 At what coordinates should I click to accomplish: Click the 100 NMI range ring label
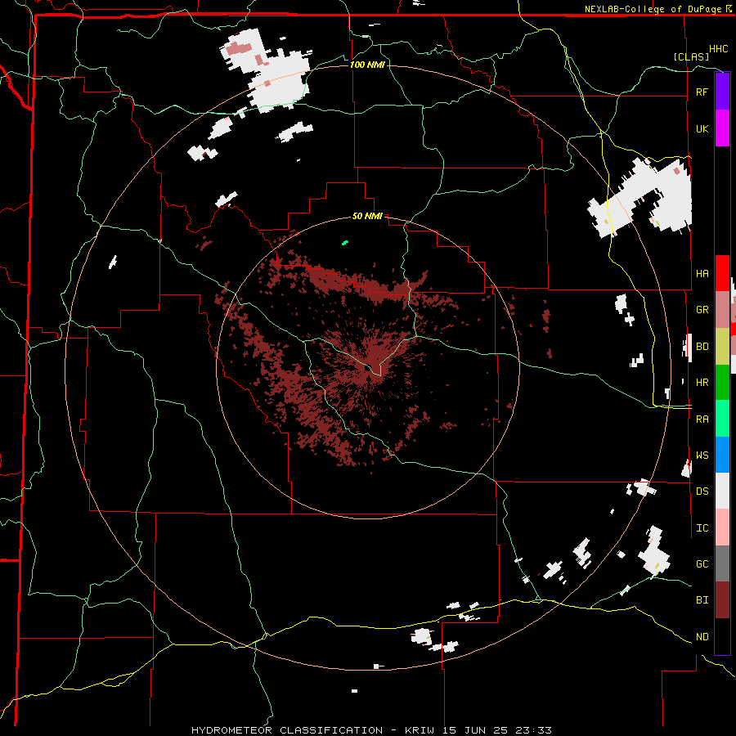pyautogui.click(x=367, y=65)
